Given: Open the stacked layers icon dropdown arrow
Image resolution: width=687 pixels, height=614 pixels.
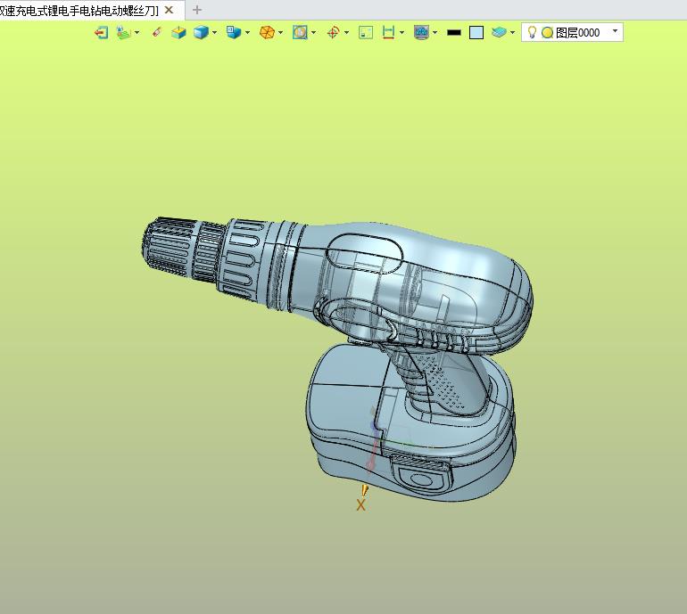Looking at the screenshot, I should (513, 32).
